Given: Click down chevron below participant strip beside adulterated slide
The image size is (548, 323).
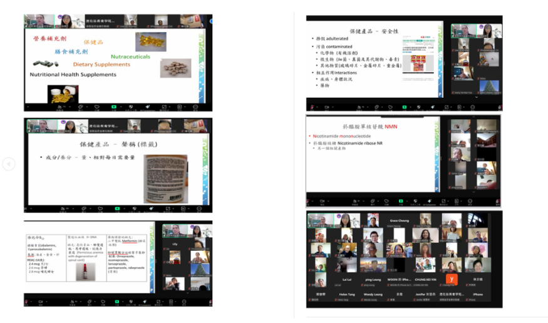Looking at the screenshot, I should click(476, 97).
